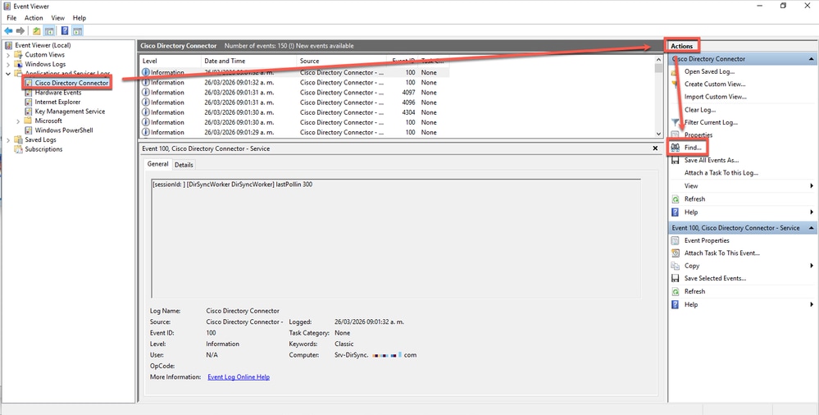Click lower Refresh icon under Event 100
Screen dimensions: 819x415
676,292
